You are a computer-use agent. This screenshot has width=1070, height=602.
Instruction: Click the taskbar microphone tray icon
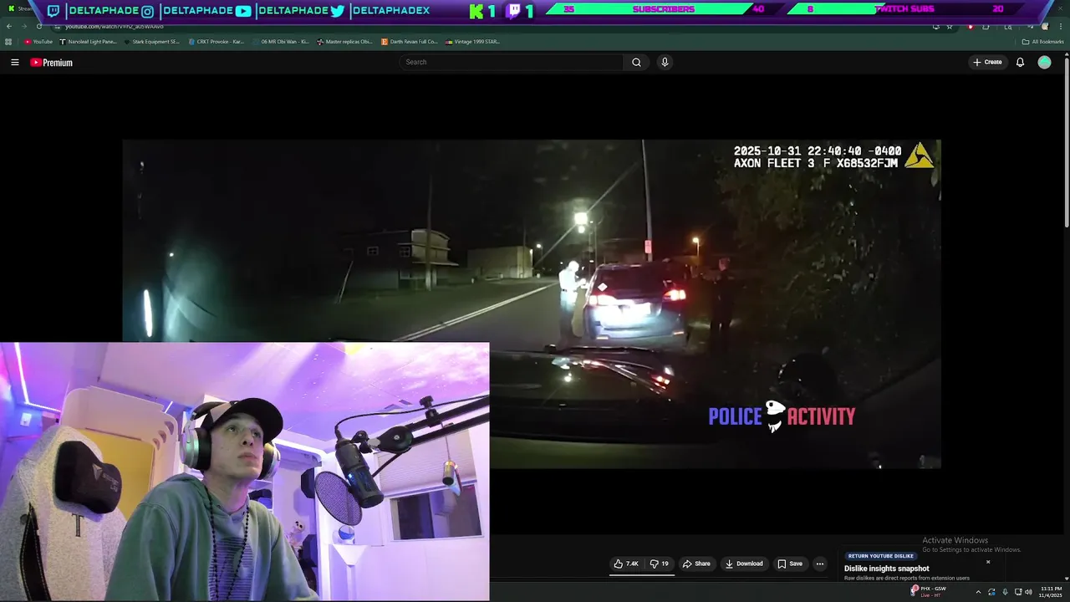point(1005,592)
